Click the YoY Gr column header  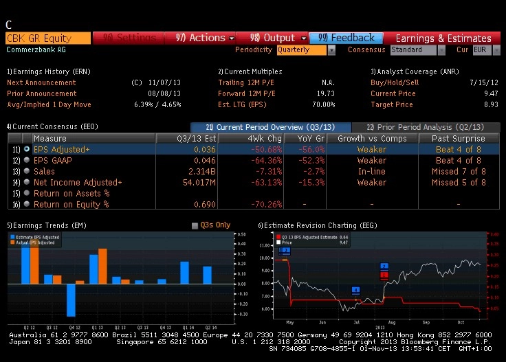click(305, 138)
